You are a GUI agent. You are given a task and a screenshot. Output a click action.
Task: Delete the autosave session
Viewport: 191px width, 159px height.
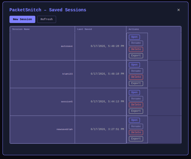(x=136, y=49)
